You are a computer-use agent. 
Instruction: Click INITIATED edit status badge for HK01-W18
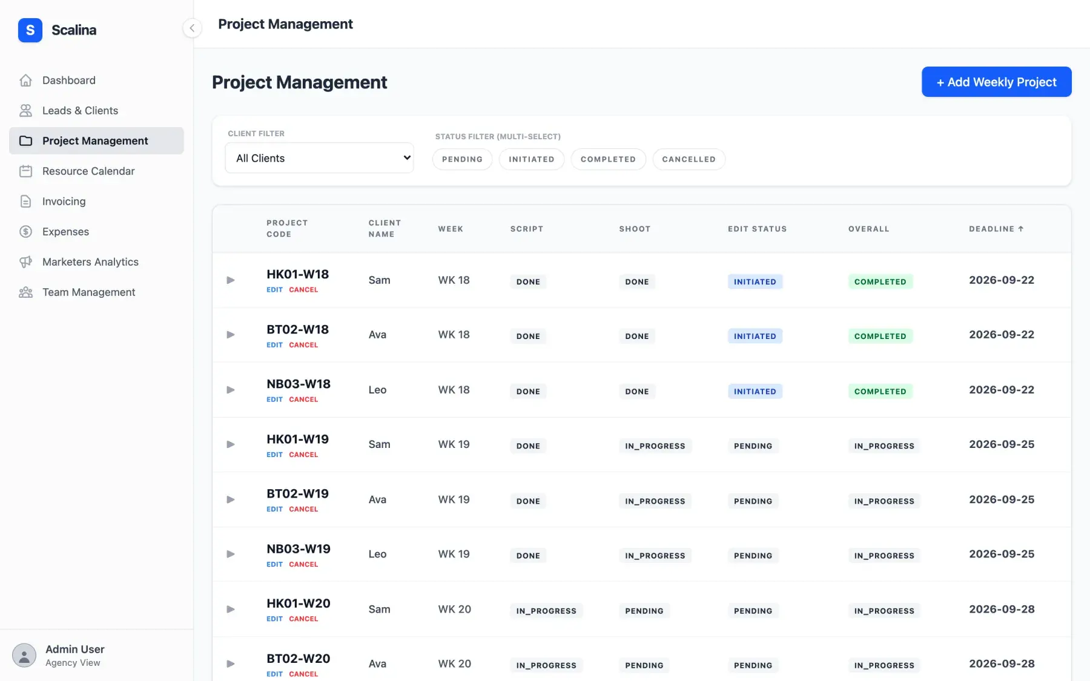[x=755, y=281]
